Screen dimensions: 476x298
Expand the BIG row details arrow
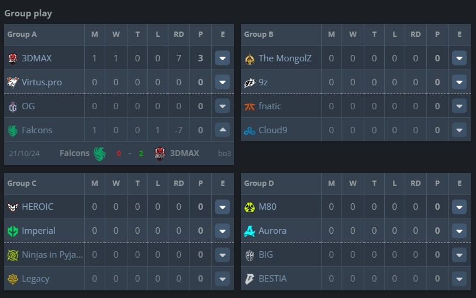click(459, 255)
